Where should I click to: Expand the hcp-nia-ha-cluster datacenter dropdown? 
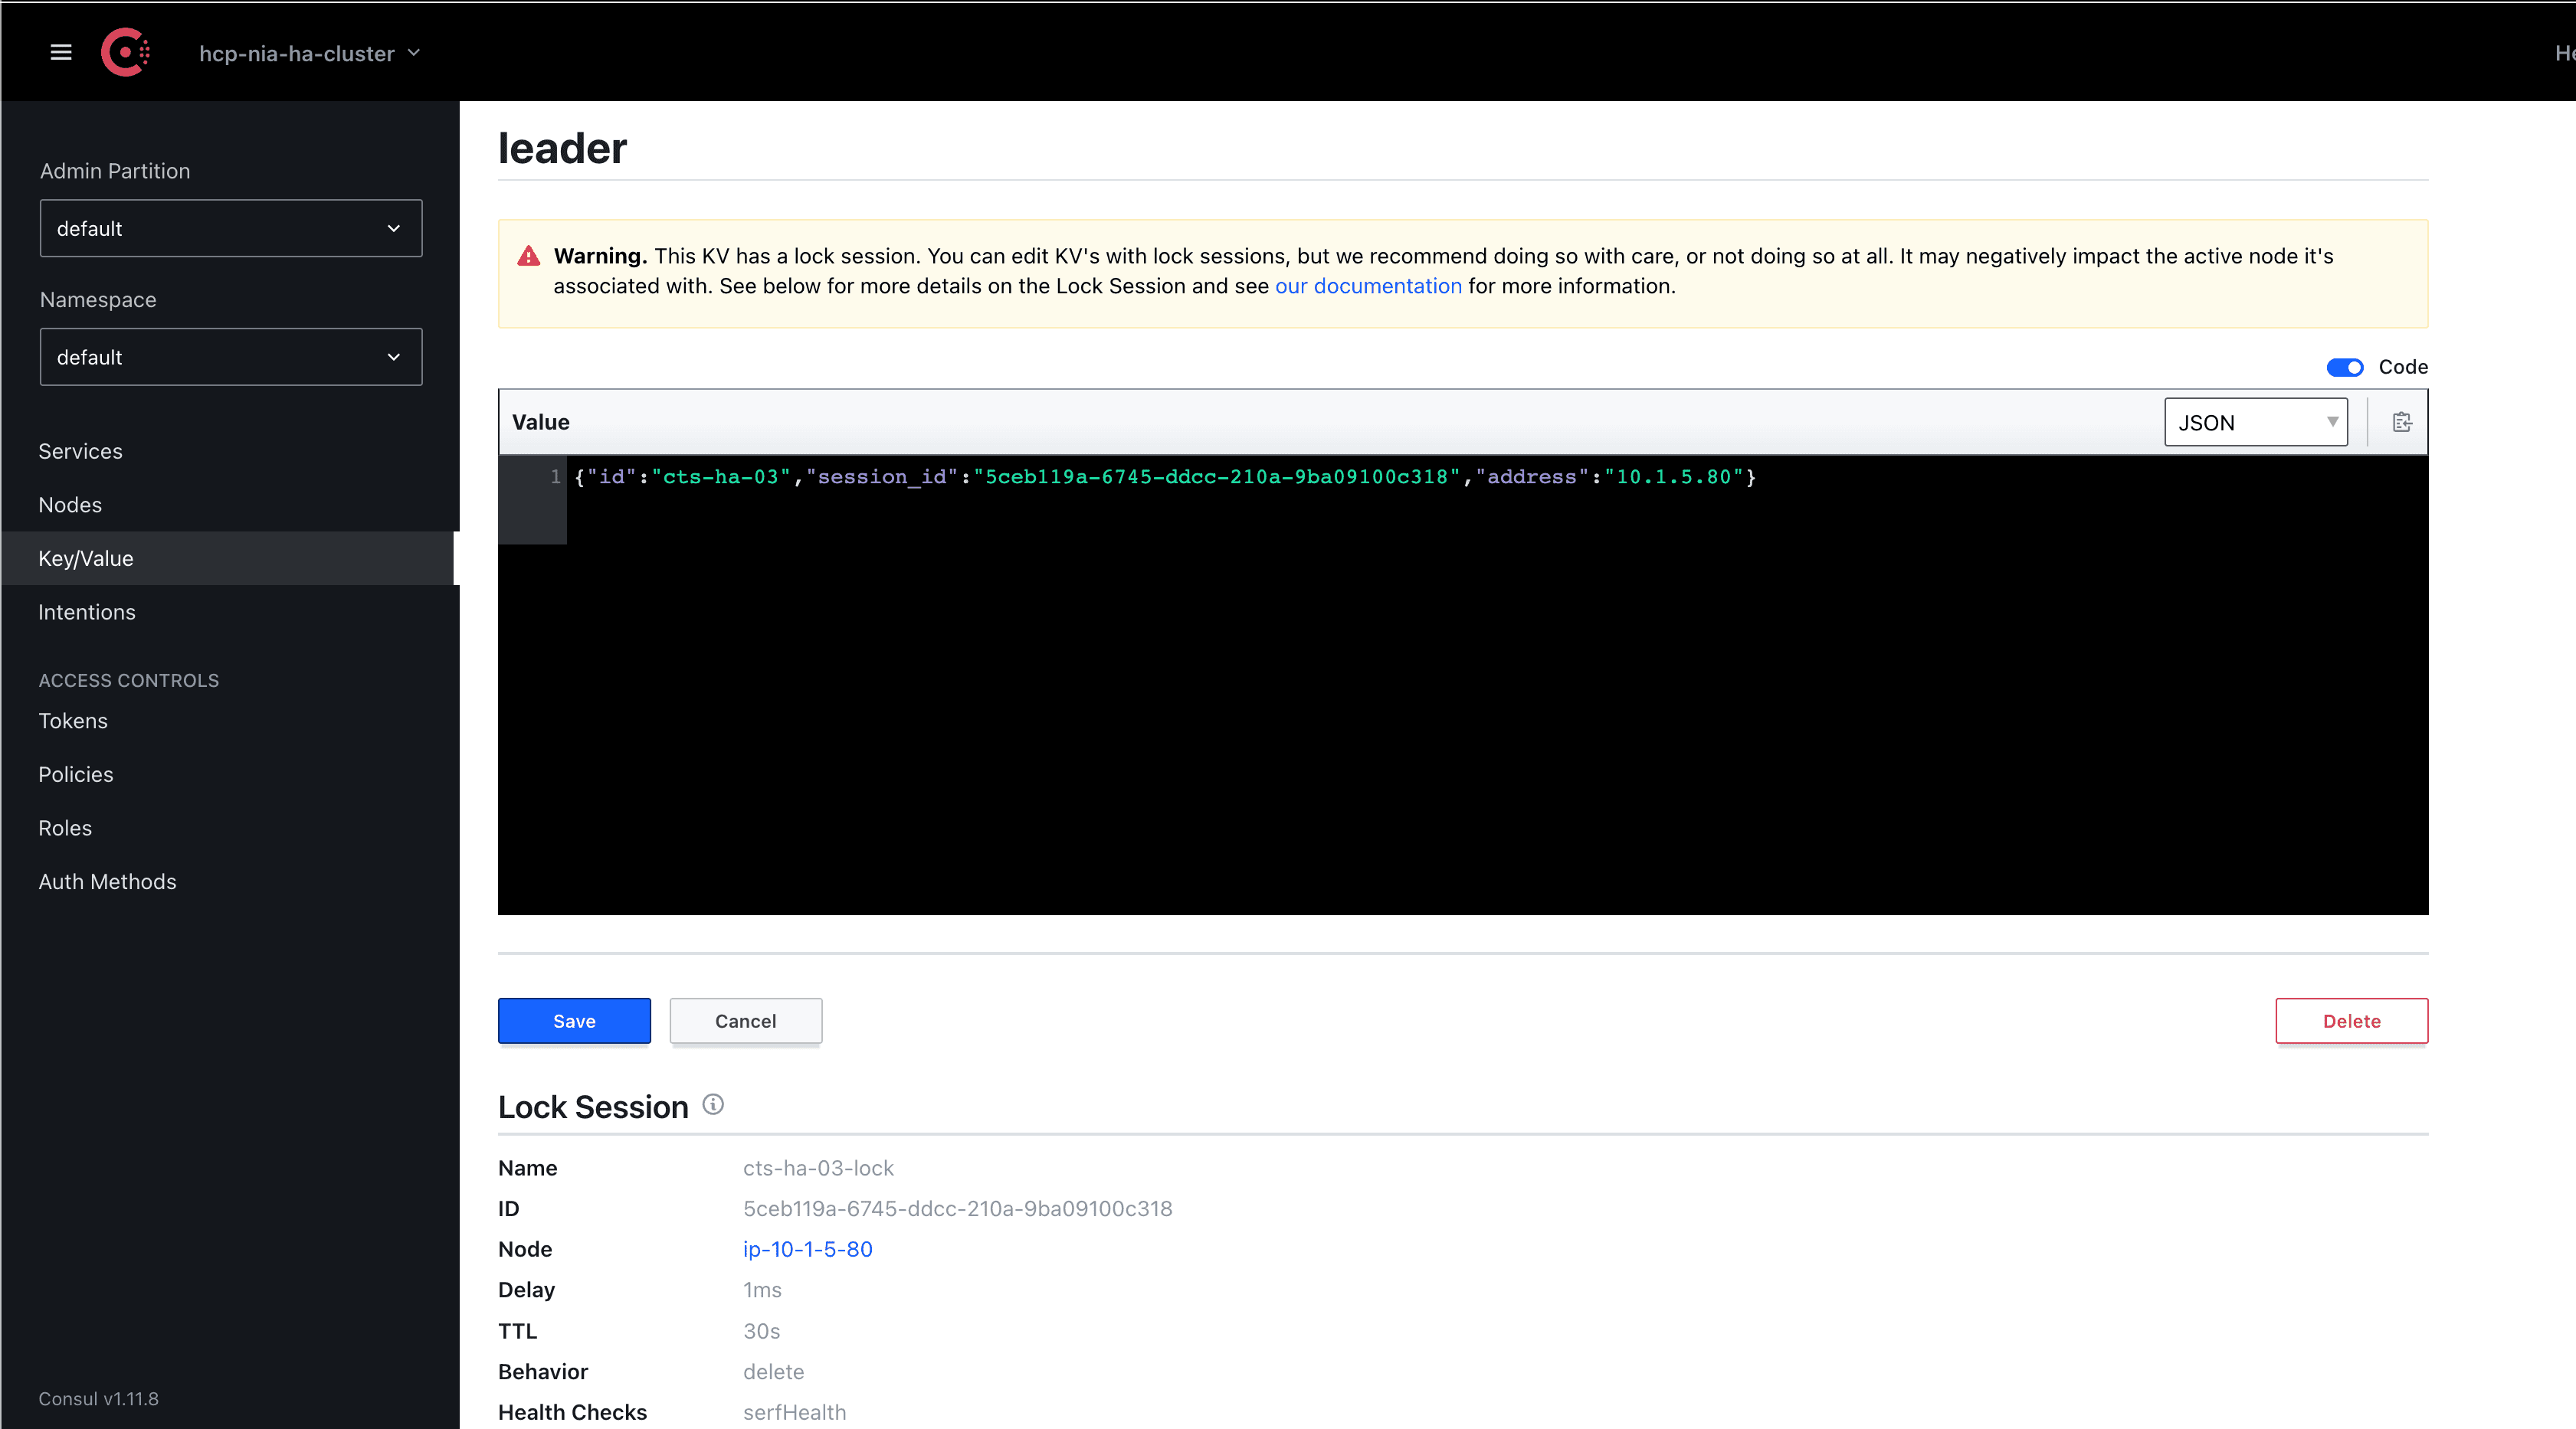[x=309, y=53]
